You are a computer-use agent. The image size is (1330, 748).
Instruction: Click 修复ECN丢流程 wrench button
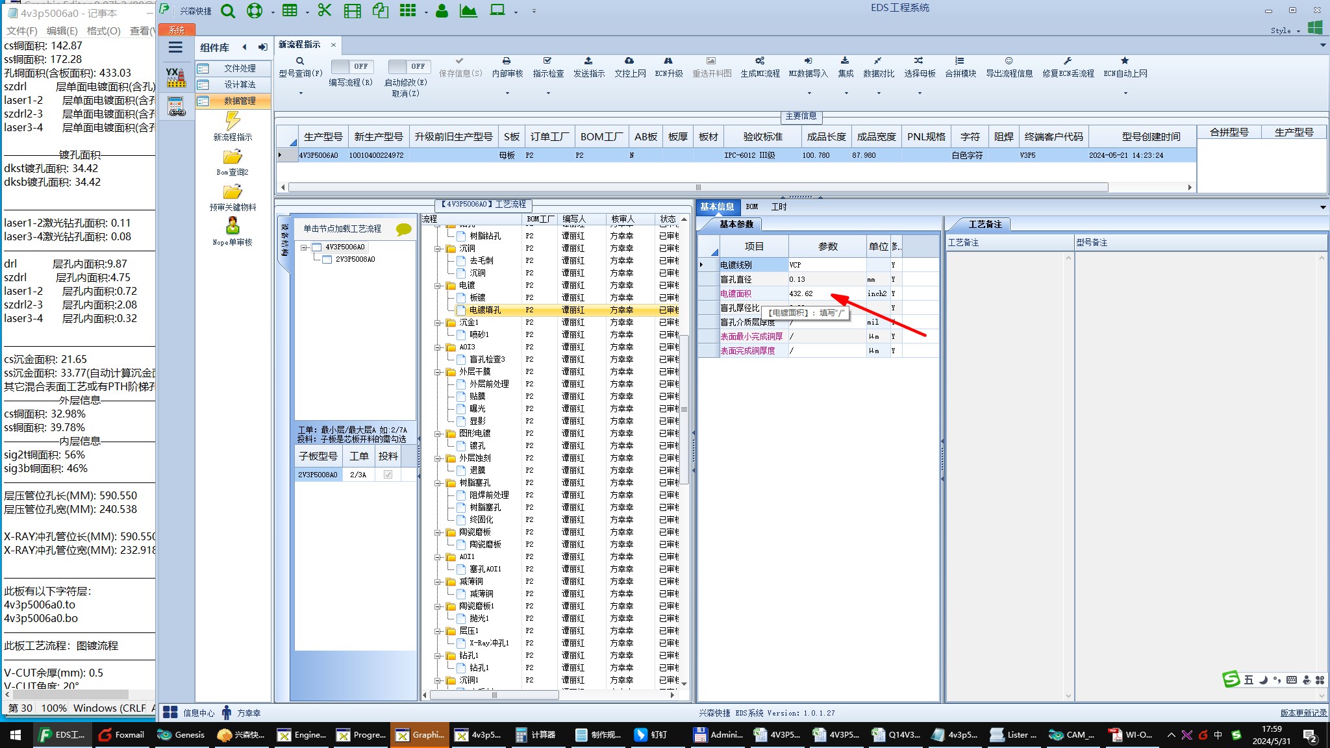click(x=1068, y=67)
